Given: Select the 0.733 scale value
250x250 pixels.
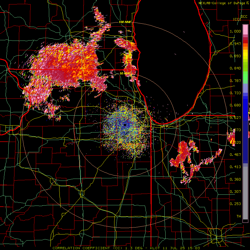Looking at the screenshot, I should pos(235,93).
